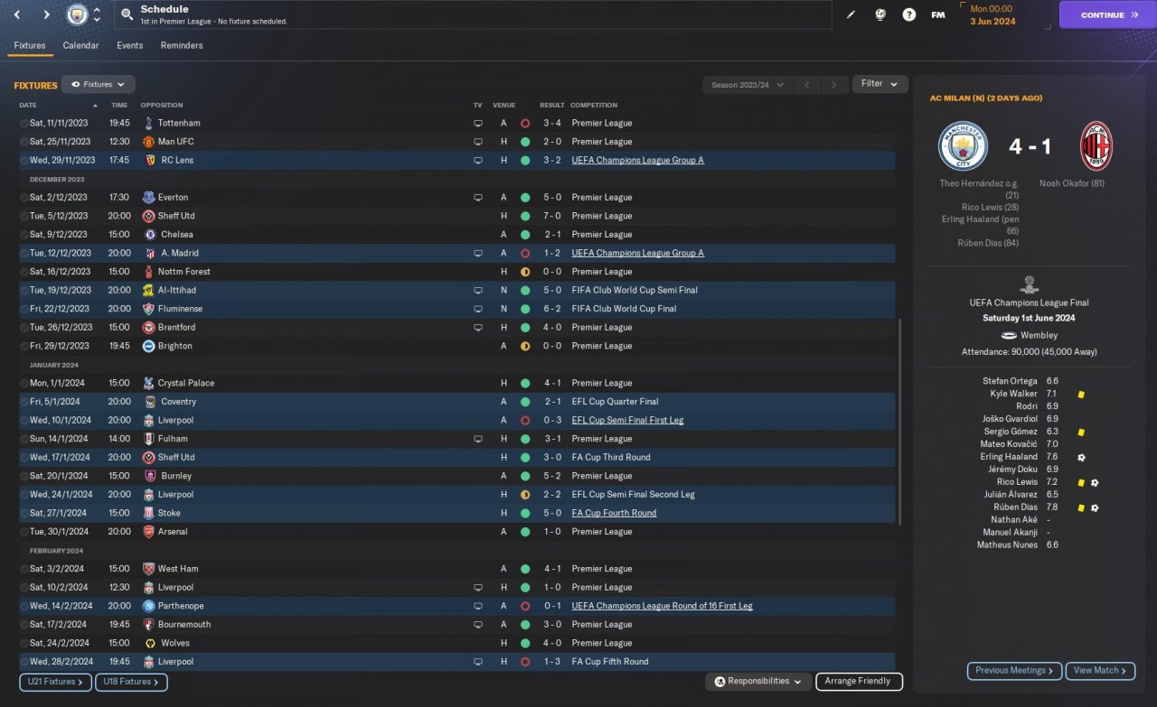
Task: Open U21 Fixtures
Action: (x=55, y=683)
